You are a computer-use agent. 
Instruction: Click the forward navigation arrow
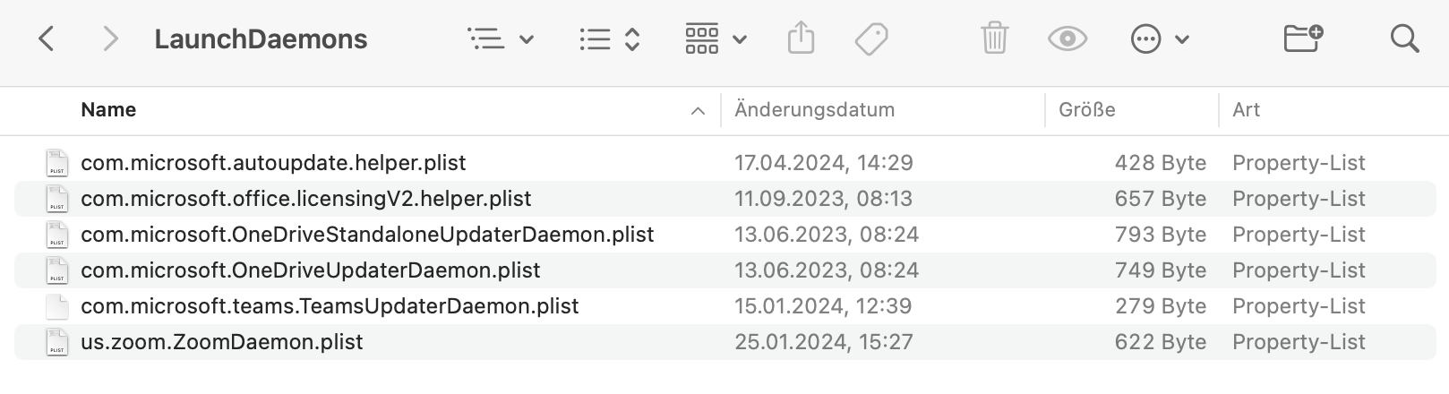110,39
